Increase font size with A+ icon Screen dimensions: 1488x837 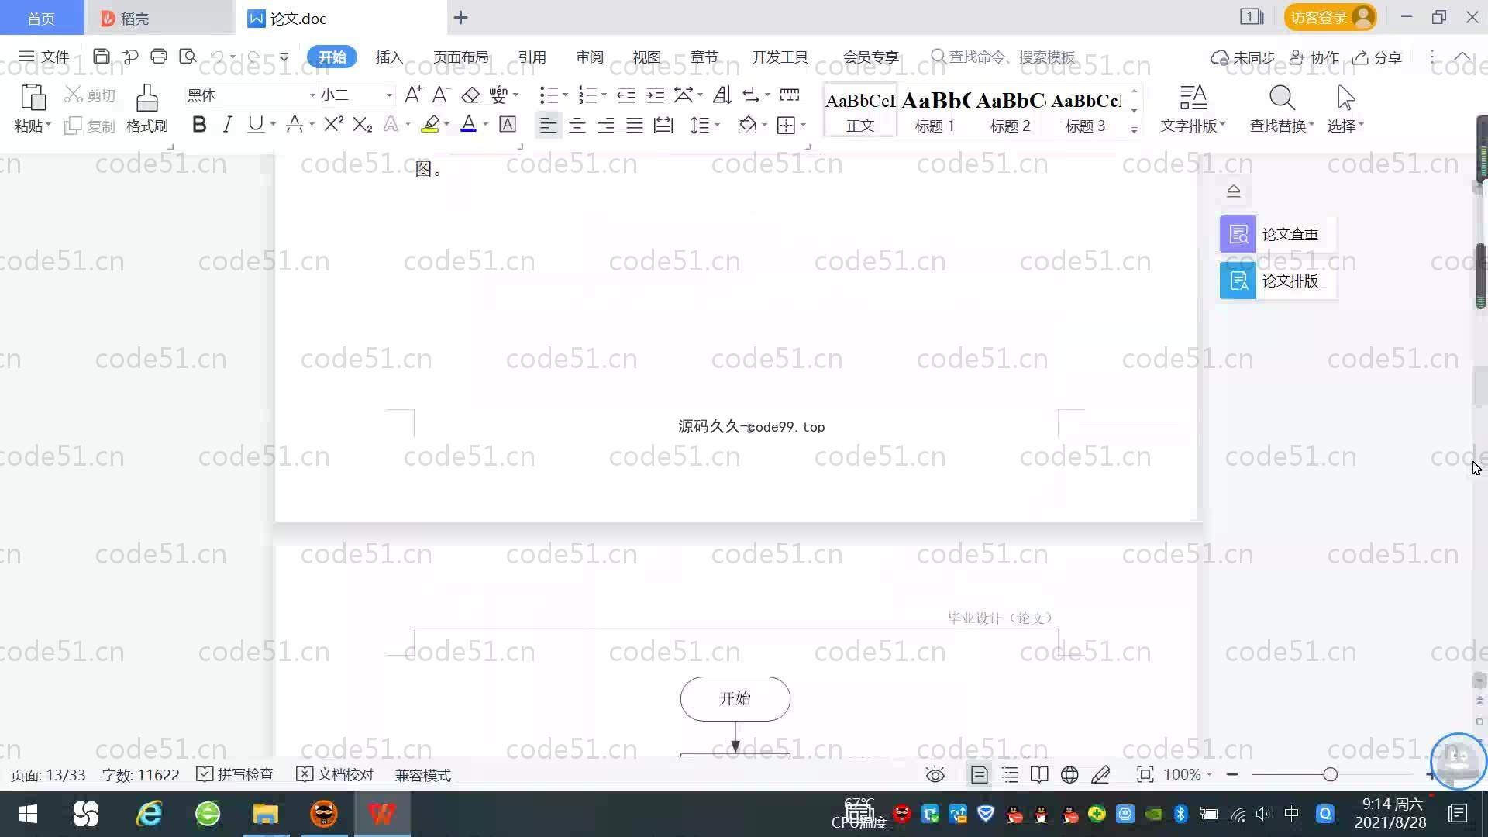click(x=413, y=95)
